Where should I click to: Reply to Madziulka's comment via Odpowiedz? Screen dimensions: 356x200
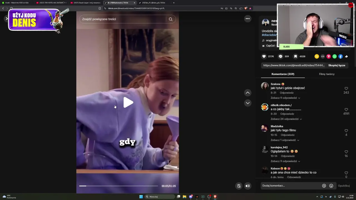pyautogui.click(x=288, y=135)
